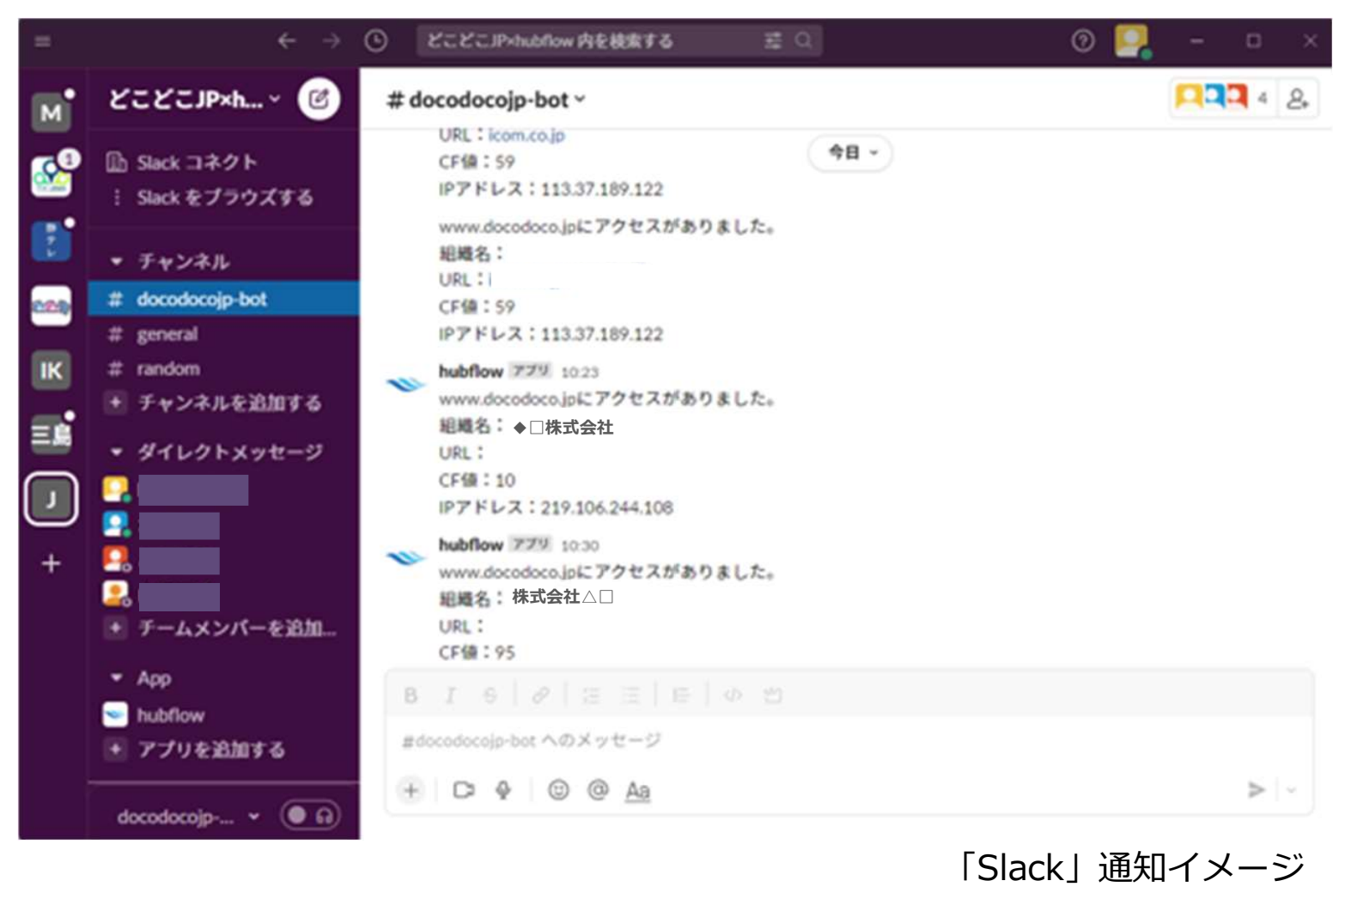The height and width of the screenshot is (899, 1345).
Task: Open the docodocojp huddle channel dropdown
Action: point(189,817)
